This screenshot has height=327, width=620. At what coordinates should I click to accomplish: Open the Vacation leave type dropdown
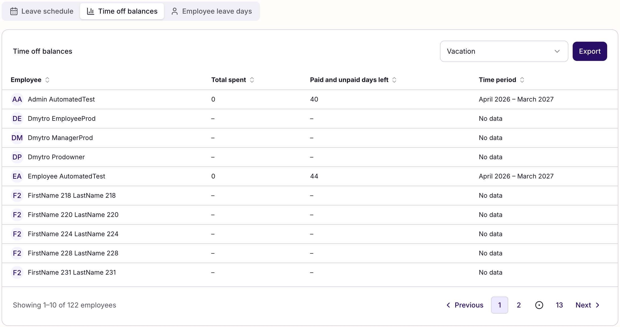coord(504,51)
